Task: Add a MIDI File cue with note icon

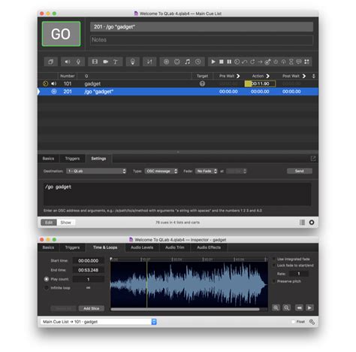Action: (x=188, y=62)
